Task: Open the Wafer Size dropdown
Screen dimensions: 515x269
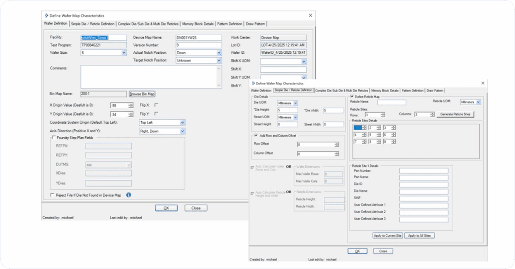Action: tap(124, 52)
